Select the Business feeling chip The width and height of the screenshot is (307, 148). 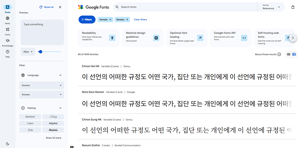pos(30,117)
